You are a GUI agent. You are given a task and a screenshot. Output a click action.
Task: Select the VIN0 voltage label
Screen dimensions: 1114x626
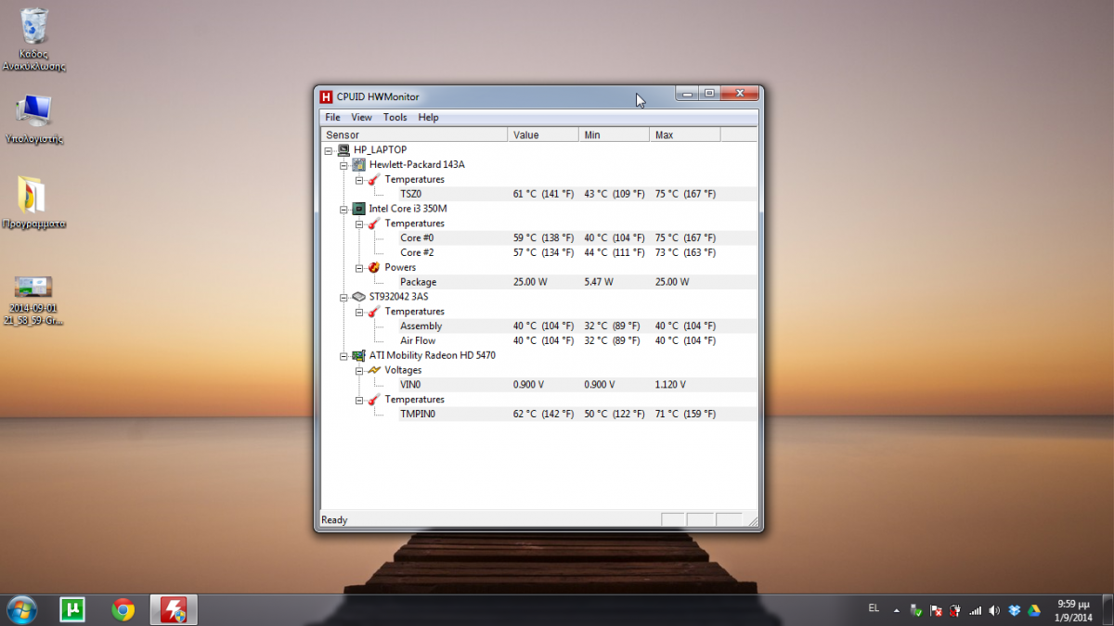[410, 385]
